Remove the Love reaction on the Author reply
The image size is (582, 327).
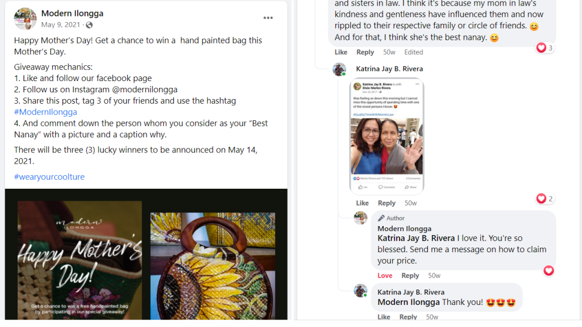pyautogui.click(x=385, y=275)
